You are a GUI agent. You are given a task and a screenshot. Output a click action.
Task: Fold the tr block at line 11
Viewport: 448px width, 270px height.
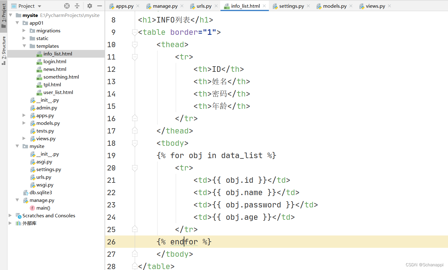pyautogui.click(x=135, y=57)
